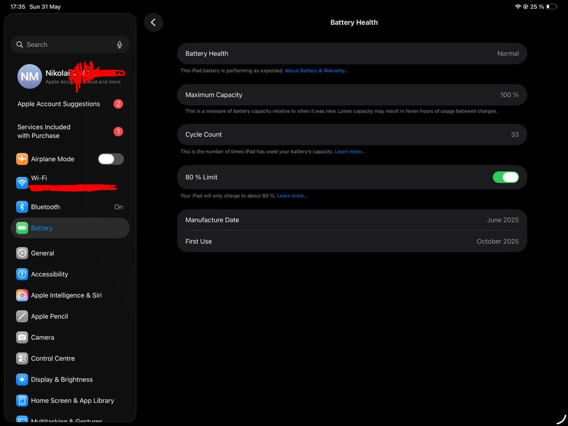The height and width of the screenshot is (426, 568).
Task: Tap the red badge on Account Suggestions
Action: [x=118, y=104]
